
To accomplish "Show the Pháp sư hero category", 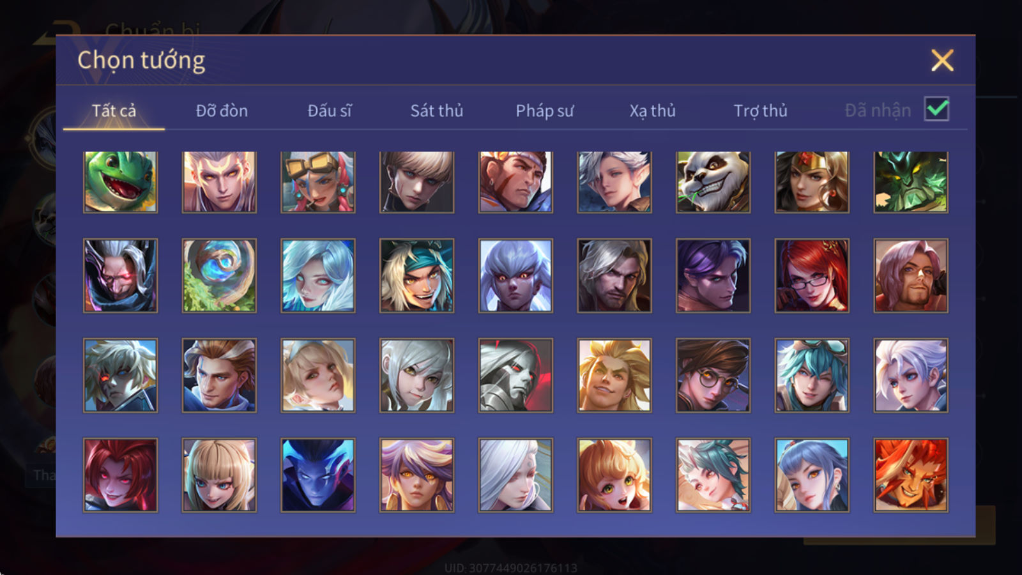I will 545,111.
